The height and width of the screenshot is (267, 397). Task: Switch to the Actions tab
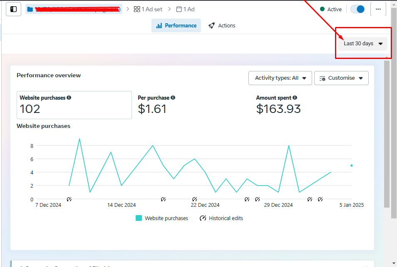click(x=222, y=26)
